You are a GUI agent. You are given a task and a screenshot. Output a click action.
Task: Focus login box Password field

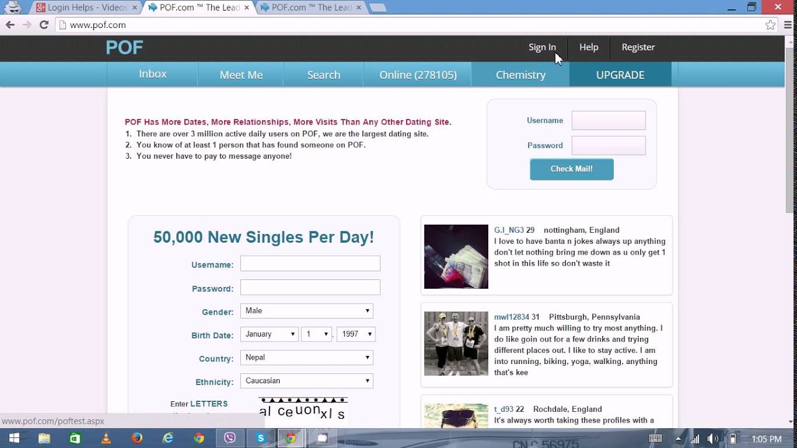(608, 146)
